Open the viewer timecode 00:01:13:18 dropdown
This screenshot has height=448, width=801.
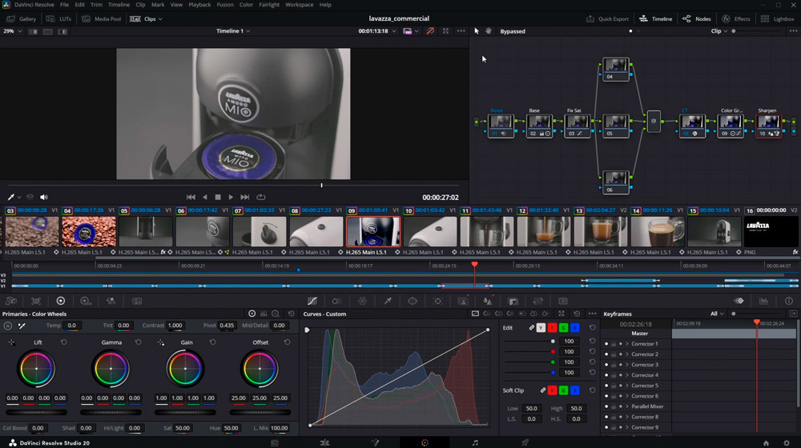click(x=377, y=31)
